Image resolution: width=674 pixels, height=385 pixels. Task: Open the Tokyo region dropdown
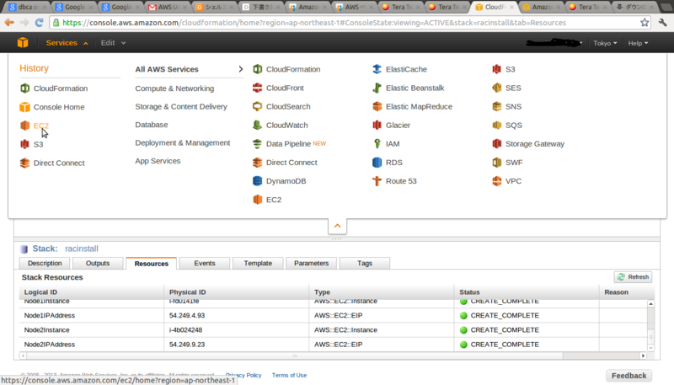[605, 43]
